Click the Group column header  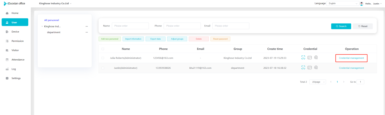[x=238, y=49]
